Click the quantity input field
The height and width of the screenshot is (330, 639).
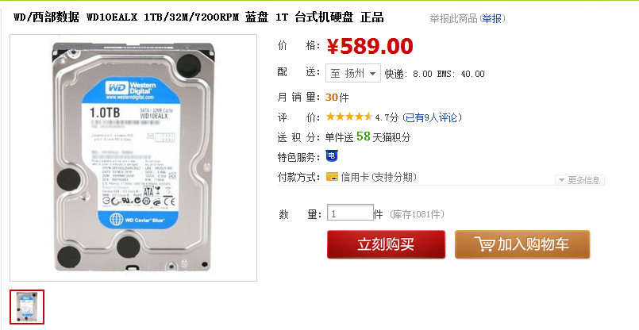(350, 213)
